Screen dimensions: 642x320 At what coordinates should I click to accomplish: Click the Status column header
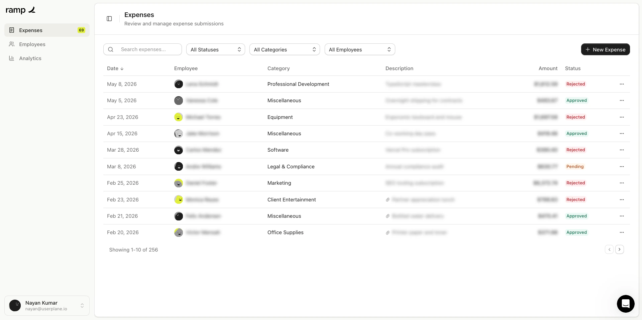click(x=573, y=68)
